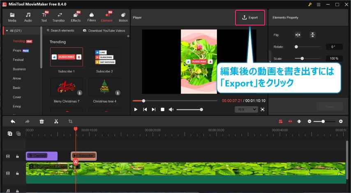Collapse the All (521) category tree
The width and height of the screenshot is (351, 193).
(x=6, y=30)
